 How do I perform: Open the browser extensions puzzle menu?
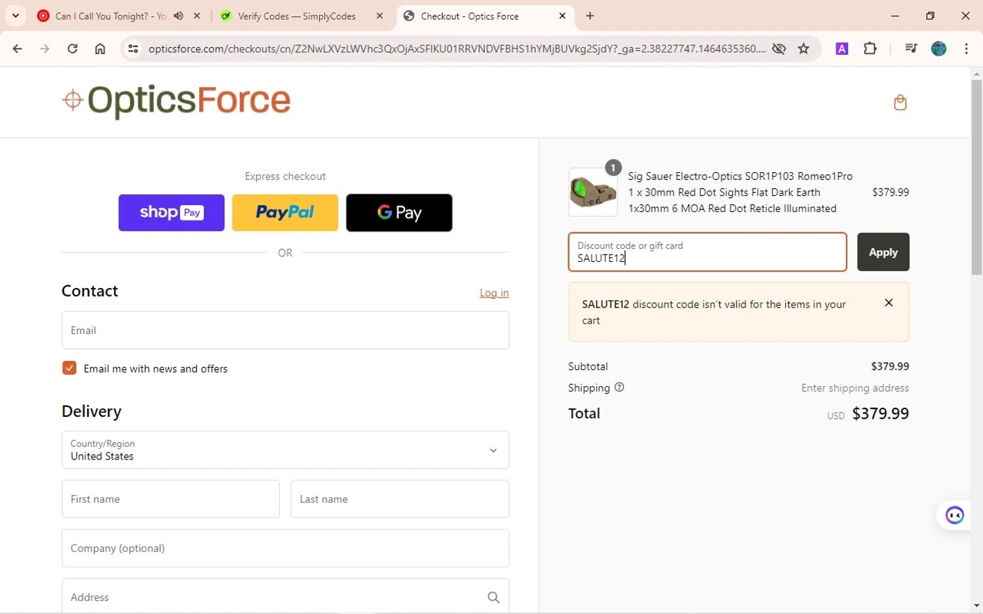[x=870, y=48]
